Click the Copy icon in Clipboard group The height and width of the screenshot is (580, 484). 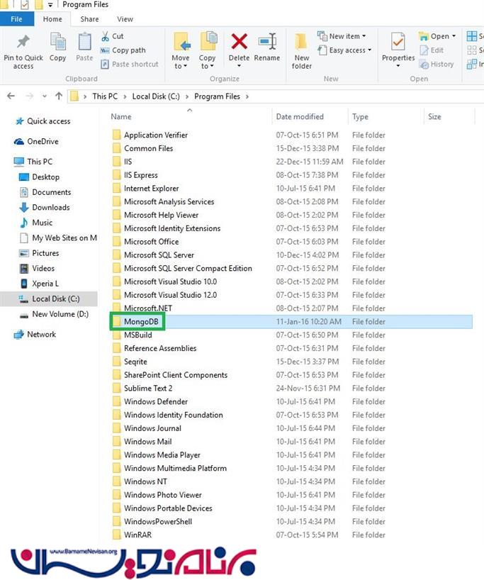click(57, 41)
